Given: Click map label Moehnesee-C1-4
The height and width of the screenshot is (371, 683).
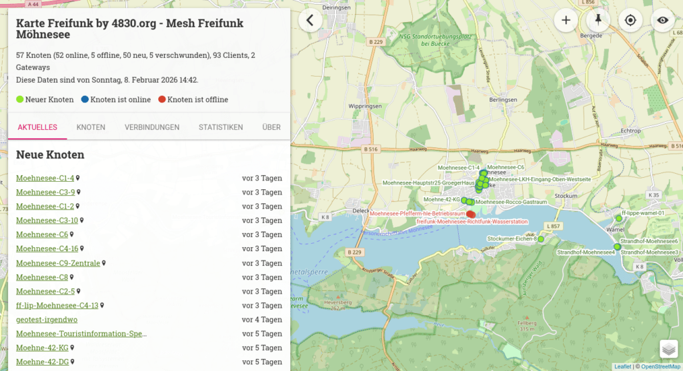Looking at the screenshot, I should 458,168.
